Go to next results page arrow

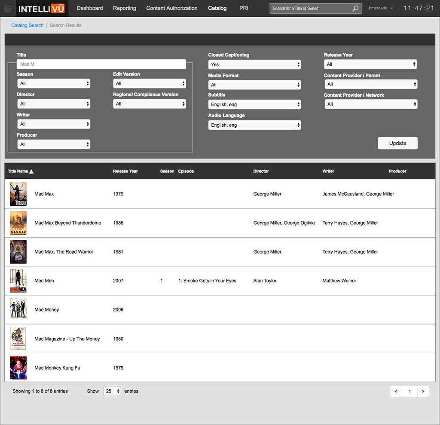point(423,391)
